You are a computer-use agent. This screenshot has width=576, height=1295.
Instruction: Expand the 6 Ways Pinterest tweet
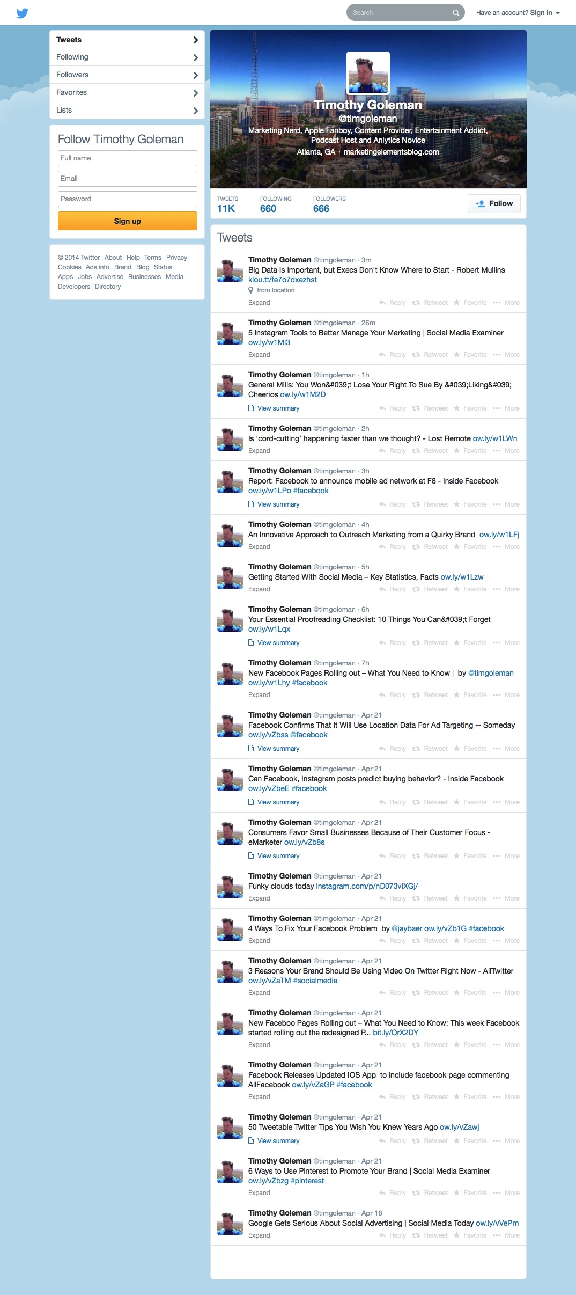click(259, 1193)
